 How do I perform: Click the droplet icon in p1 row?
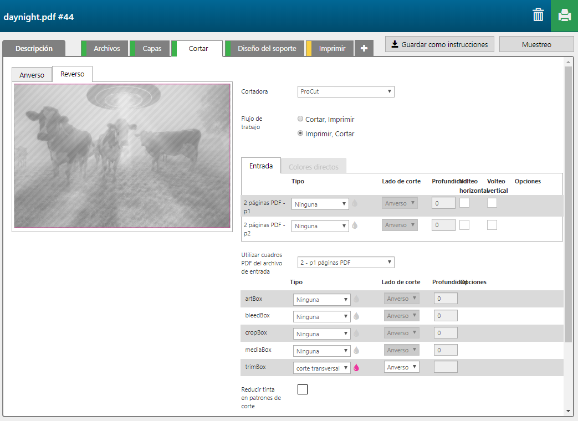[355, 203]
